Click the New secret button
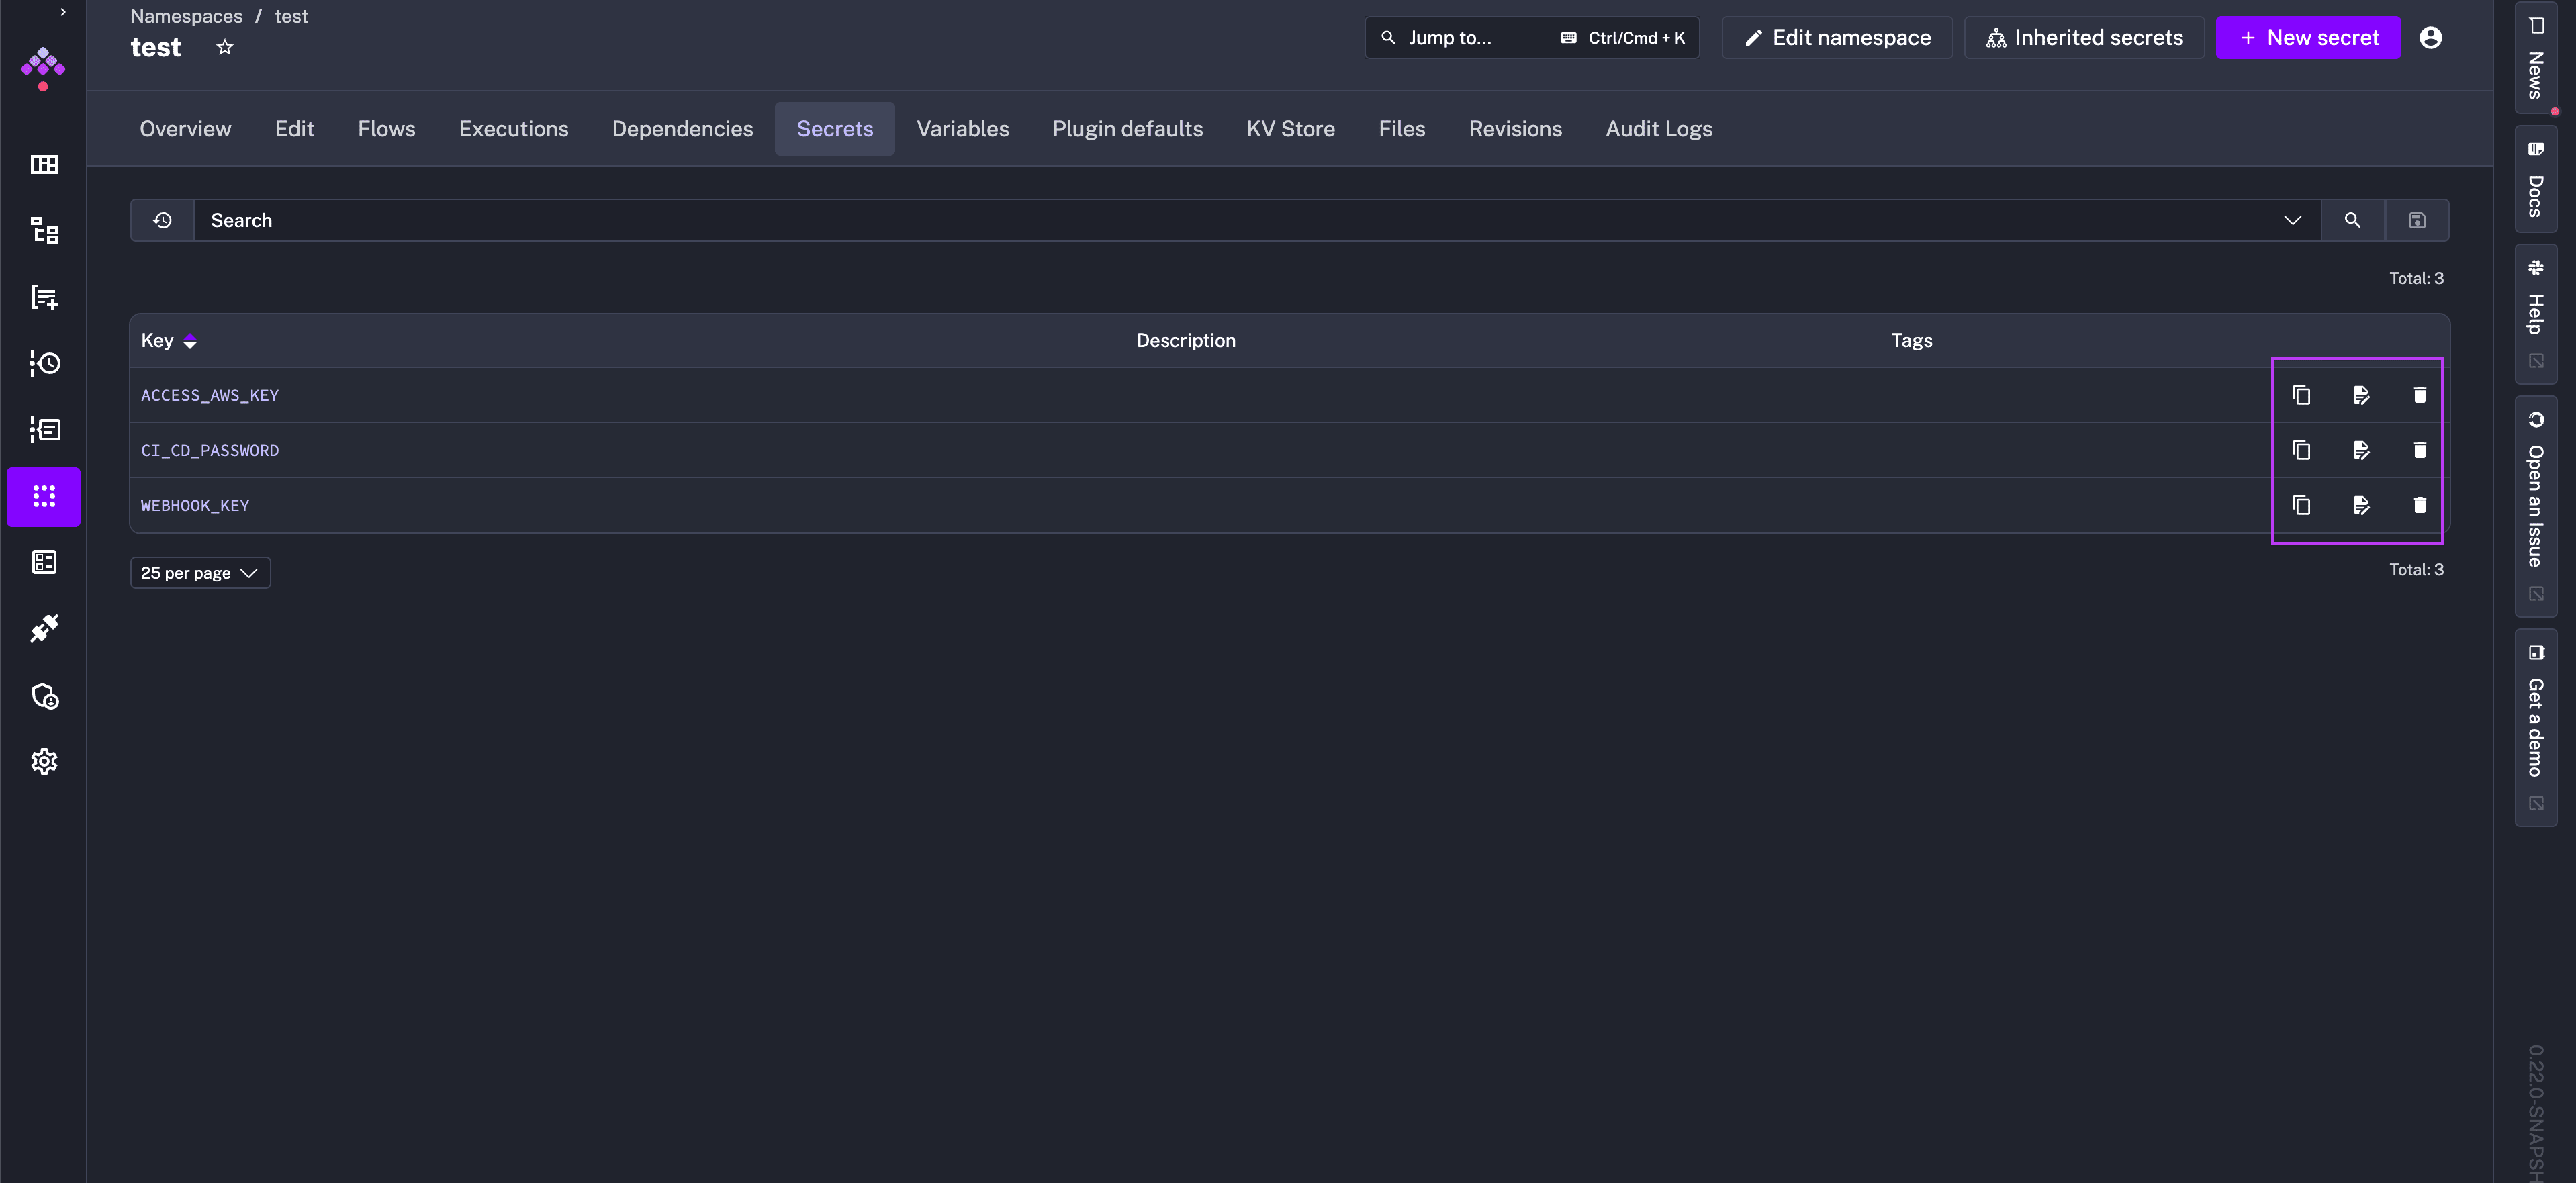Screen dimensions: 2576x1183 point(2308,38)
